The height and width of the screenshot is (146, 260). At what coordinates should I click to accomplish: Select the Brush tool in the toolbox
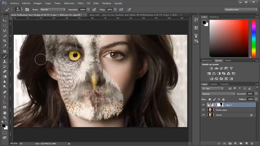tap(4, 56)
